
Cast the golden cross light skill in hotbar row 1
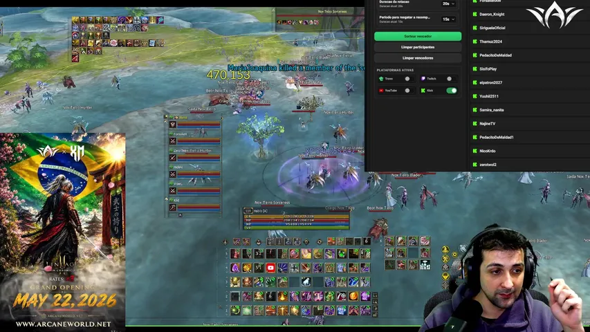(x=283, y=310)
